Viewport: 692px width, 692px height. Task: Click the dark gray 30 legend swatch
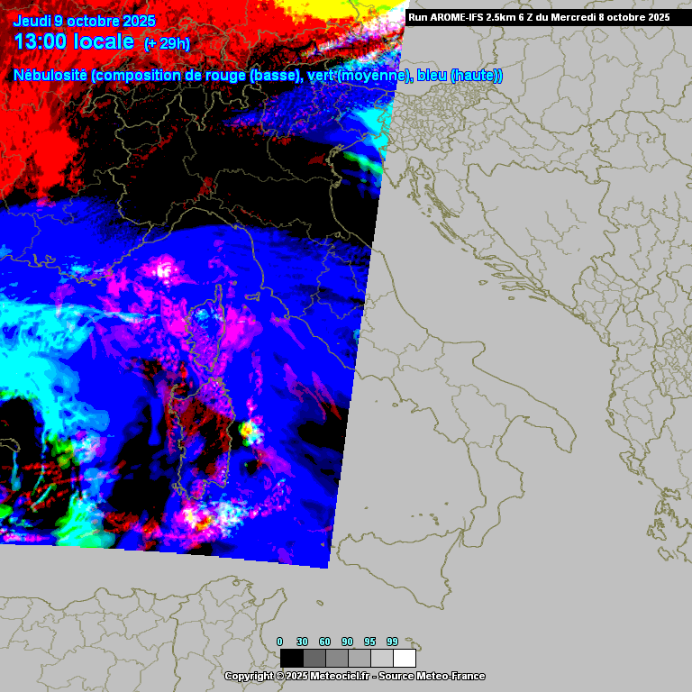[314, 658]
